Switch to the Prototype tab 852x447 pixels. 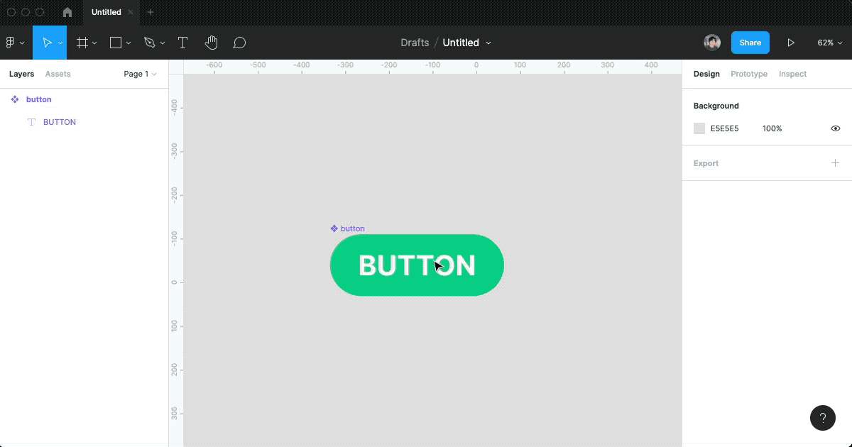[748, 74]
